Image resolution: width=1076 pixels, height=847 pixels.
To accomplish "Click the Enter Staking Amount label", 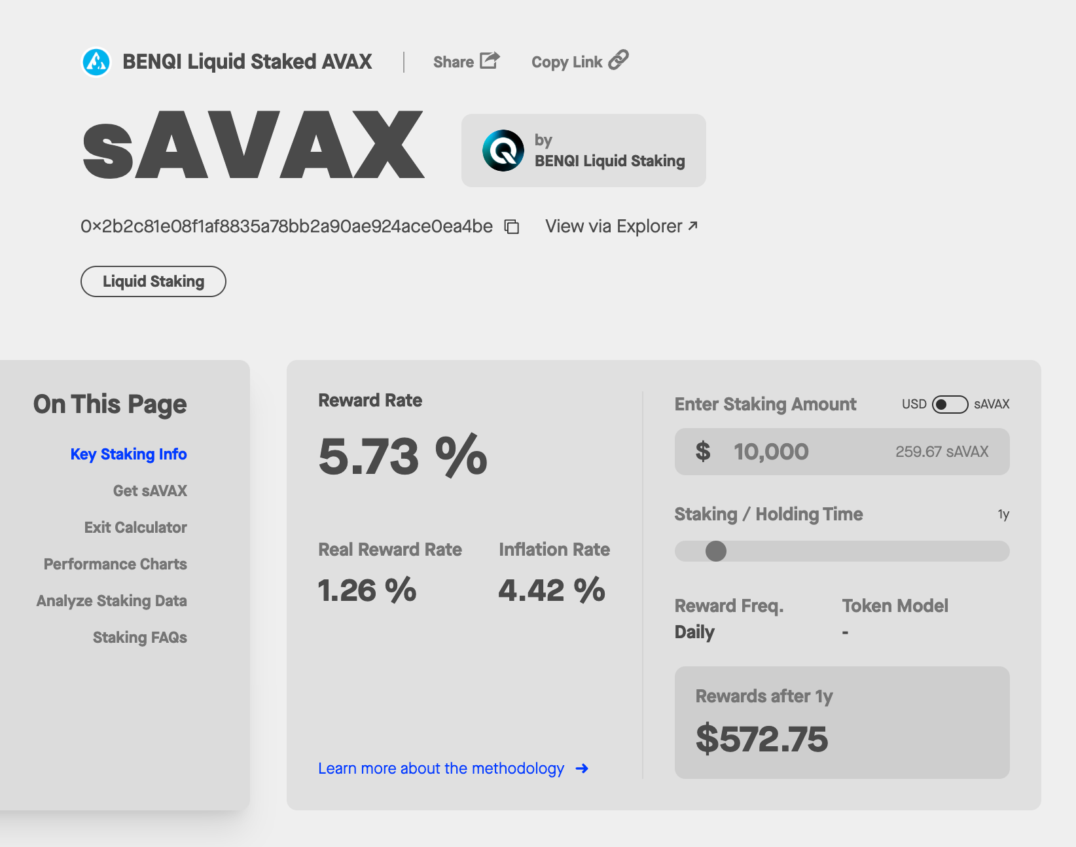I will click(765, 405).
